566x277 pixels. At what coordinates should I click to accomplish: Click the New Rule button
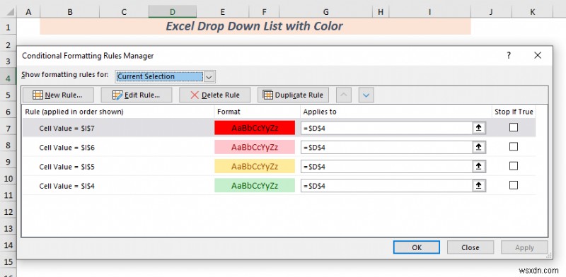58,95
